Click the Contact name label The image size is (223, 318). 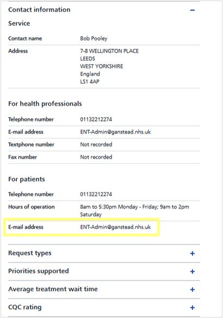[x=25, y=38]
